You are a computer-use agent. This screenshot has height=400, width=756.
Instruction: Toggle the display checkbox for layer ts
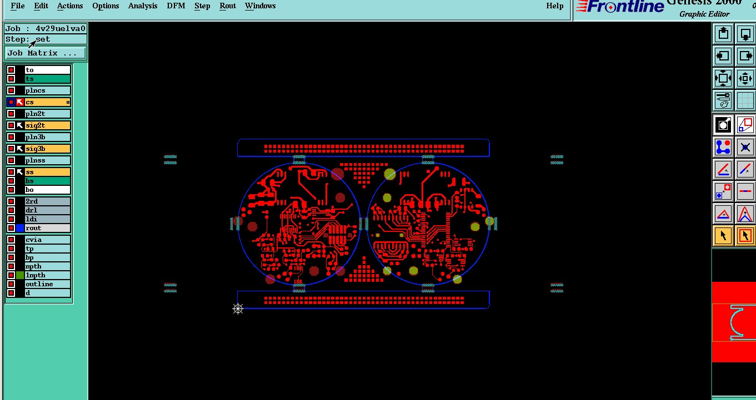click(11, 79)
